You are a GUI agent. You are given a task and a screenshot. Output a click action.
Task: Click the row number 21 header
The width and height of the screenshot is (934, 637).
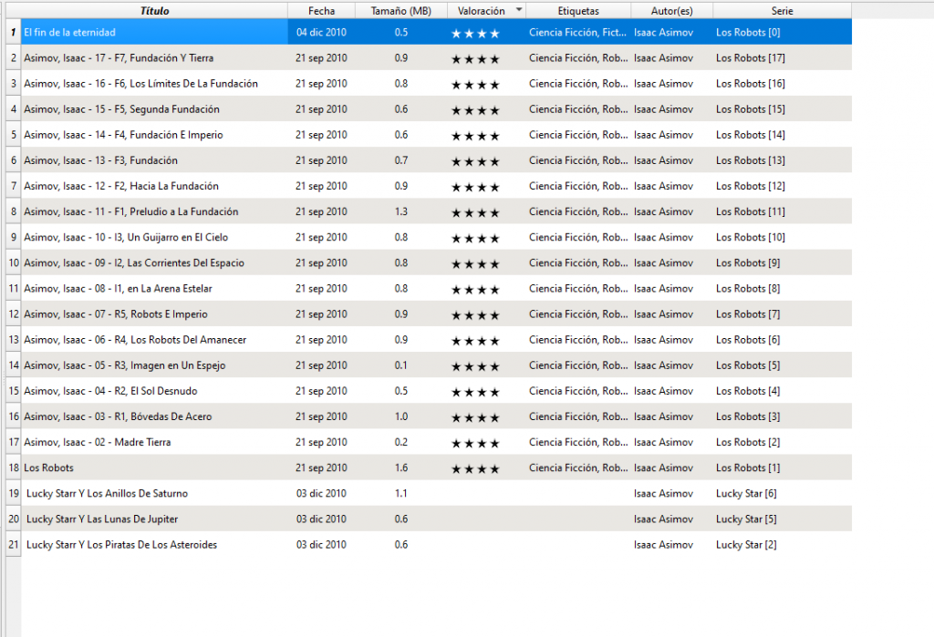[x=13, y=544]
